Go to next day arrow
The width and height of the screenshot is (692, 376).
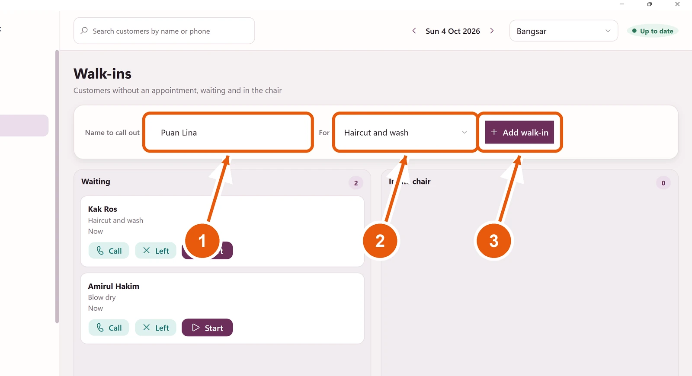[492, 31]
